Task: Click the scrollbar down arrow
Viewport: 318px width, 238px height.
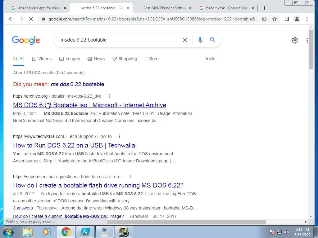Action: point(311,216)
